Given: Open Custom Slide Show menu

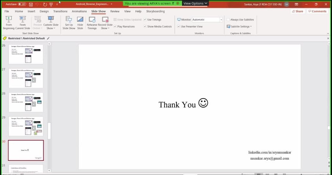Looking at the screenshot, I should coord(51,23).
